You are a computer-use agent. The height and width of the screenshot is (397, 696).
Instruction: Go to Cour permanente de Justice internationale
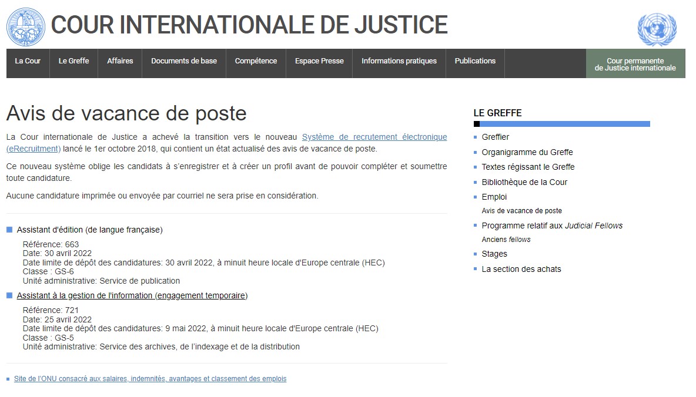[x=635, y=64]
